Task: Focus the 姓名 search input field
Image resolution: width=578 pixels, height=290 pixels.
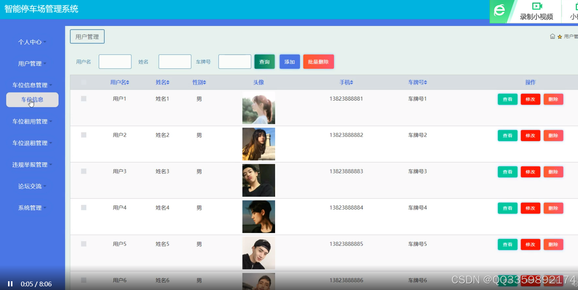Action: (175, 62)
